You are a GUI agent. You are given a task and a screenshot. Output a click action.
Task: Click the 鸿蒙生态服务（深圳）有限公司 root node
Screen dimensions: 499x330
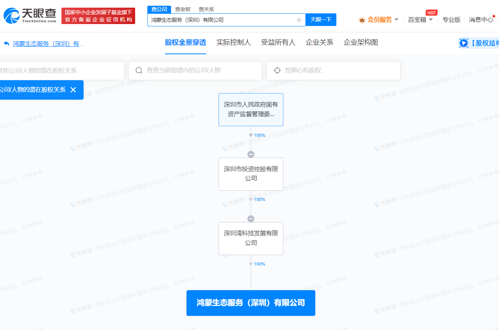point(251,303)
